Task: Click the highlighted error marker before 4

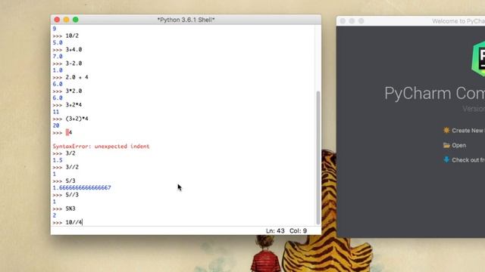Action: click(x=67, y=133)
